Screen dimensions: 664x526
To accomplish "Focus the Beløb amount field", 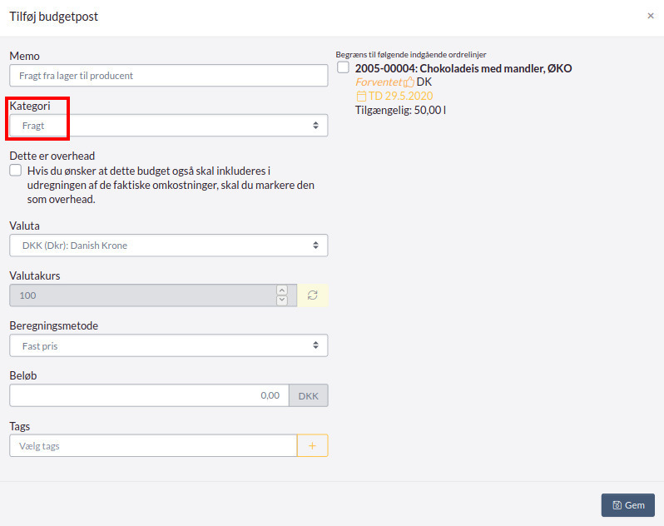I will pyautogui.click(x=149, y=395).
